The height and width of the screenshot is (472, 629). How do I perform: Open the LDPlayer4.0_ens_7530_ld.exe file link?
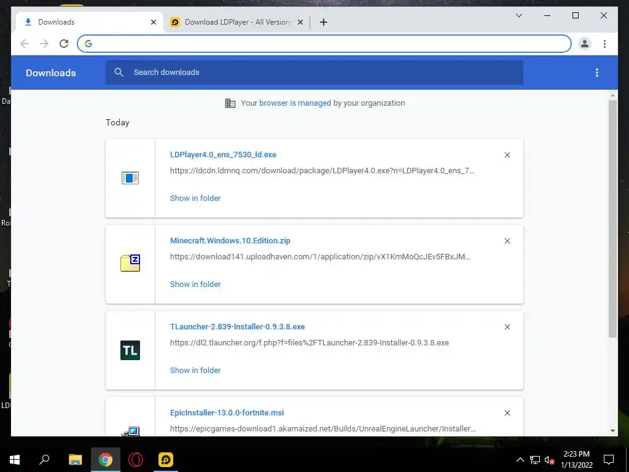(223, 154)
